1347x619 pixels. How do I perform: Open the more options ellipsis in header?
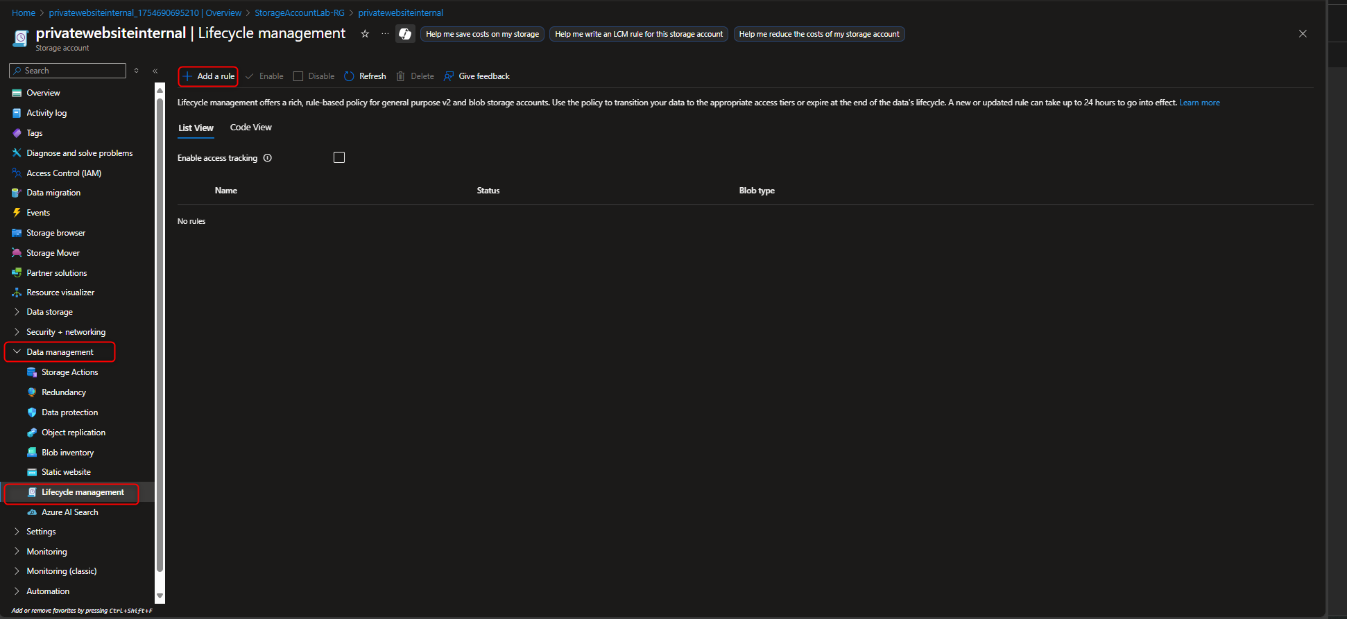click(385, 34)
